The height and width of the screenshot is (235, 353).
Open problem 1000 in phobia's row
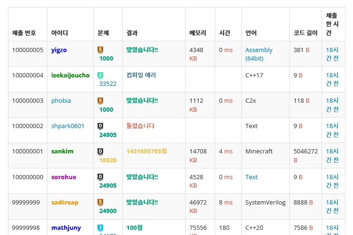coord(106,110)
